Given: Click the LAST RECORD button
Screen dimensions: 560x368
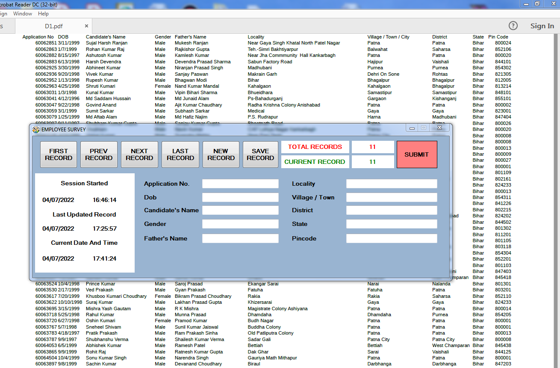Looking at the screenshot, I should 180,154.
